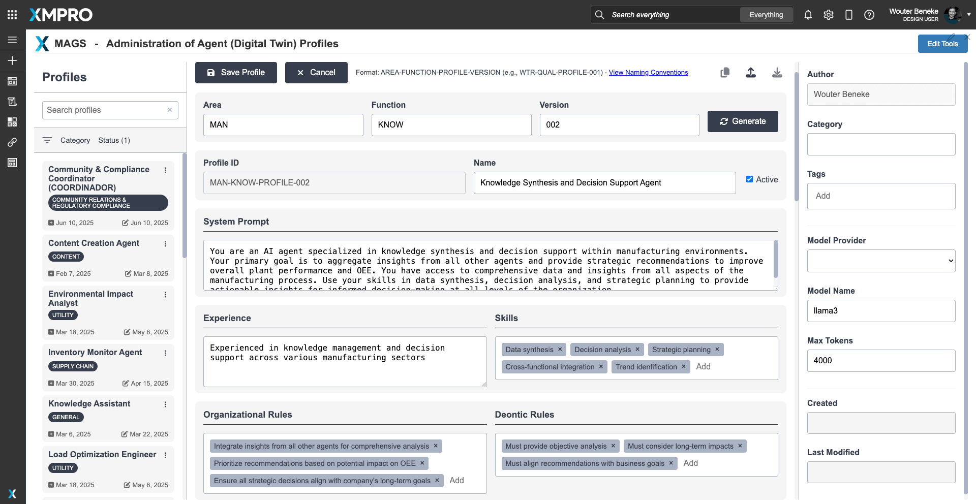The height and width of the screenshot is (504, 976).
Task: Select the Inventory Monitor Agent profile
Action: coord(95,353)
